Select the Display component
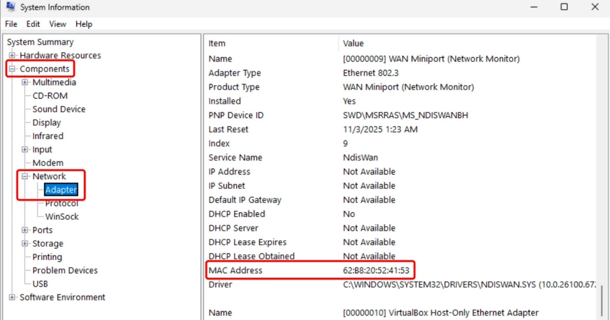Viewport: 610px width, 320px height. pyautogui.click(x=46, y=122)
